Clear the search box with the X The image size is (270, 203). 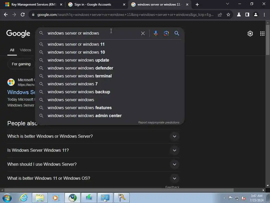click(143, 33)
